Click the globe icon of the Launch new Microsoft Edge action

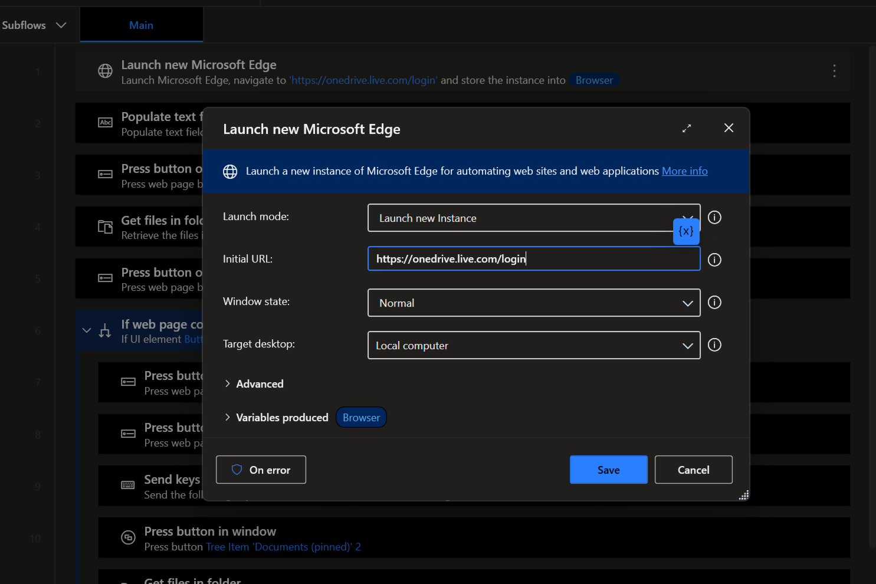tap(105, 71)
